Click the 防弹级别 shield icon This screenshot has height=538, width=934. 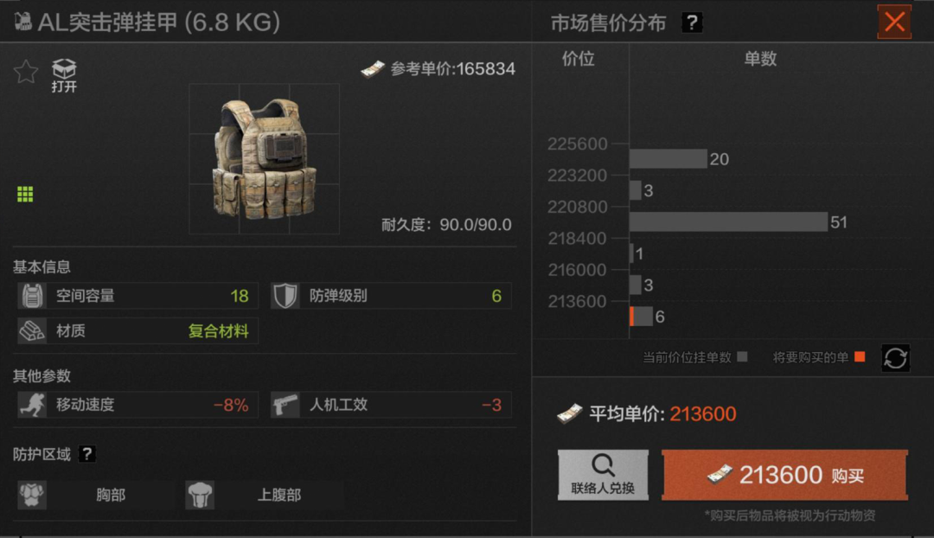[285, 296]
